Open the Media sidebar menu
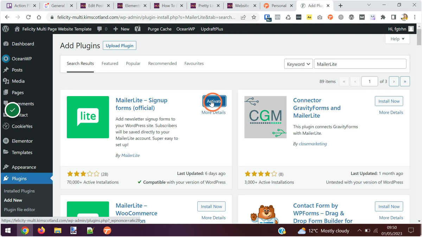Image resolution: width=422 pixels, height=237 pixels. tap(26, 81)
